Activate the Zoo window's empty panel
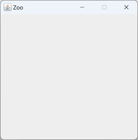Image resolution: width=138 pixels, height=140 pixels. click(x=69, y=77)
